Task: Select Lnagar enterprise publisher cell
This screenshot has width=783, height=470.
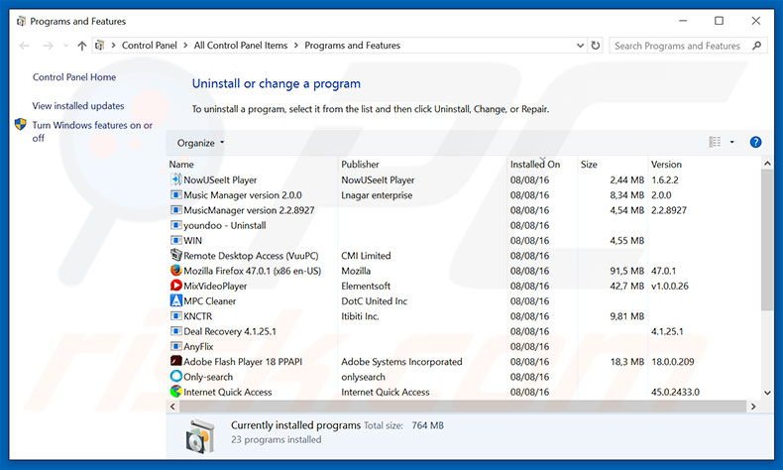Action: click(x=377, y=194)
